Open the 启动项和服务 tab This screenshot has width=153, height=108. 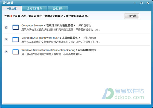35,9
